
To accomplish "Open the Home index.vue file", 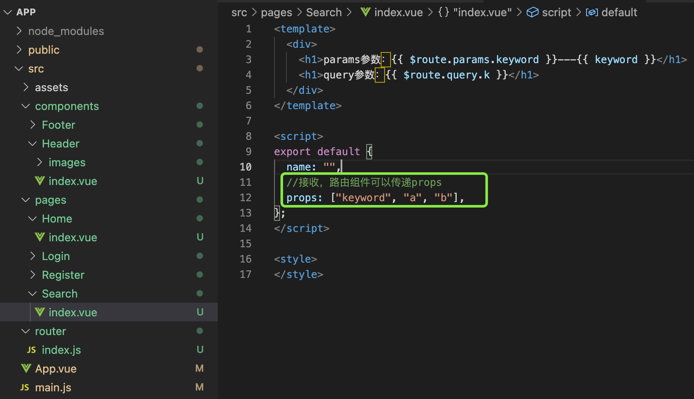I will pyautogui.click(x=73, y=237).
